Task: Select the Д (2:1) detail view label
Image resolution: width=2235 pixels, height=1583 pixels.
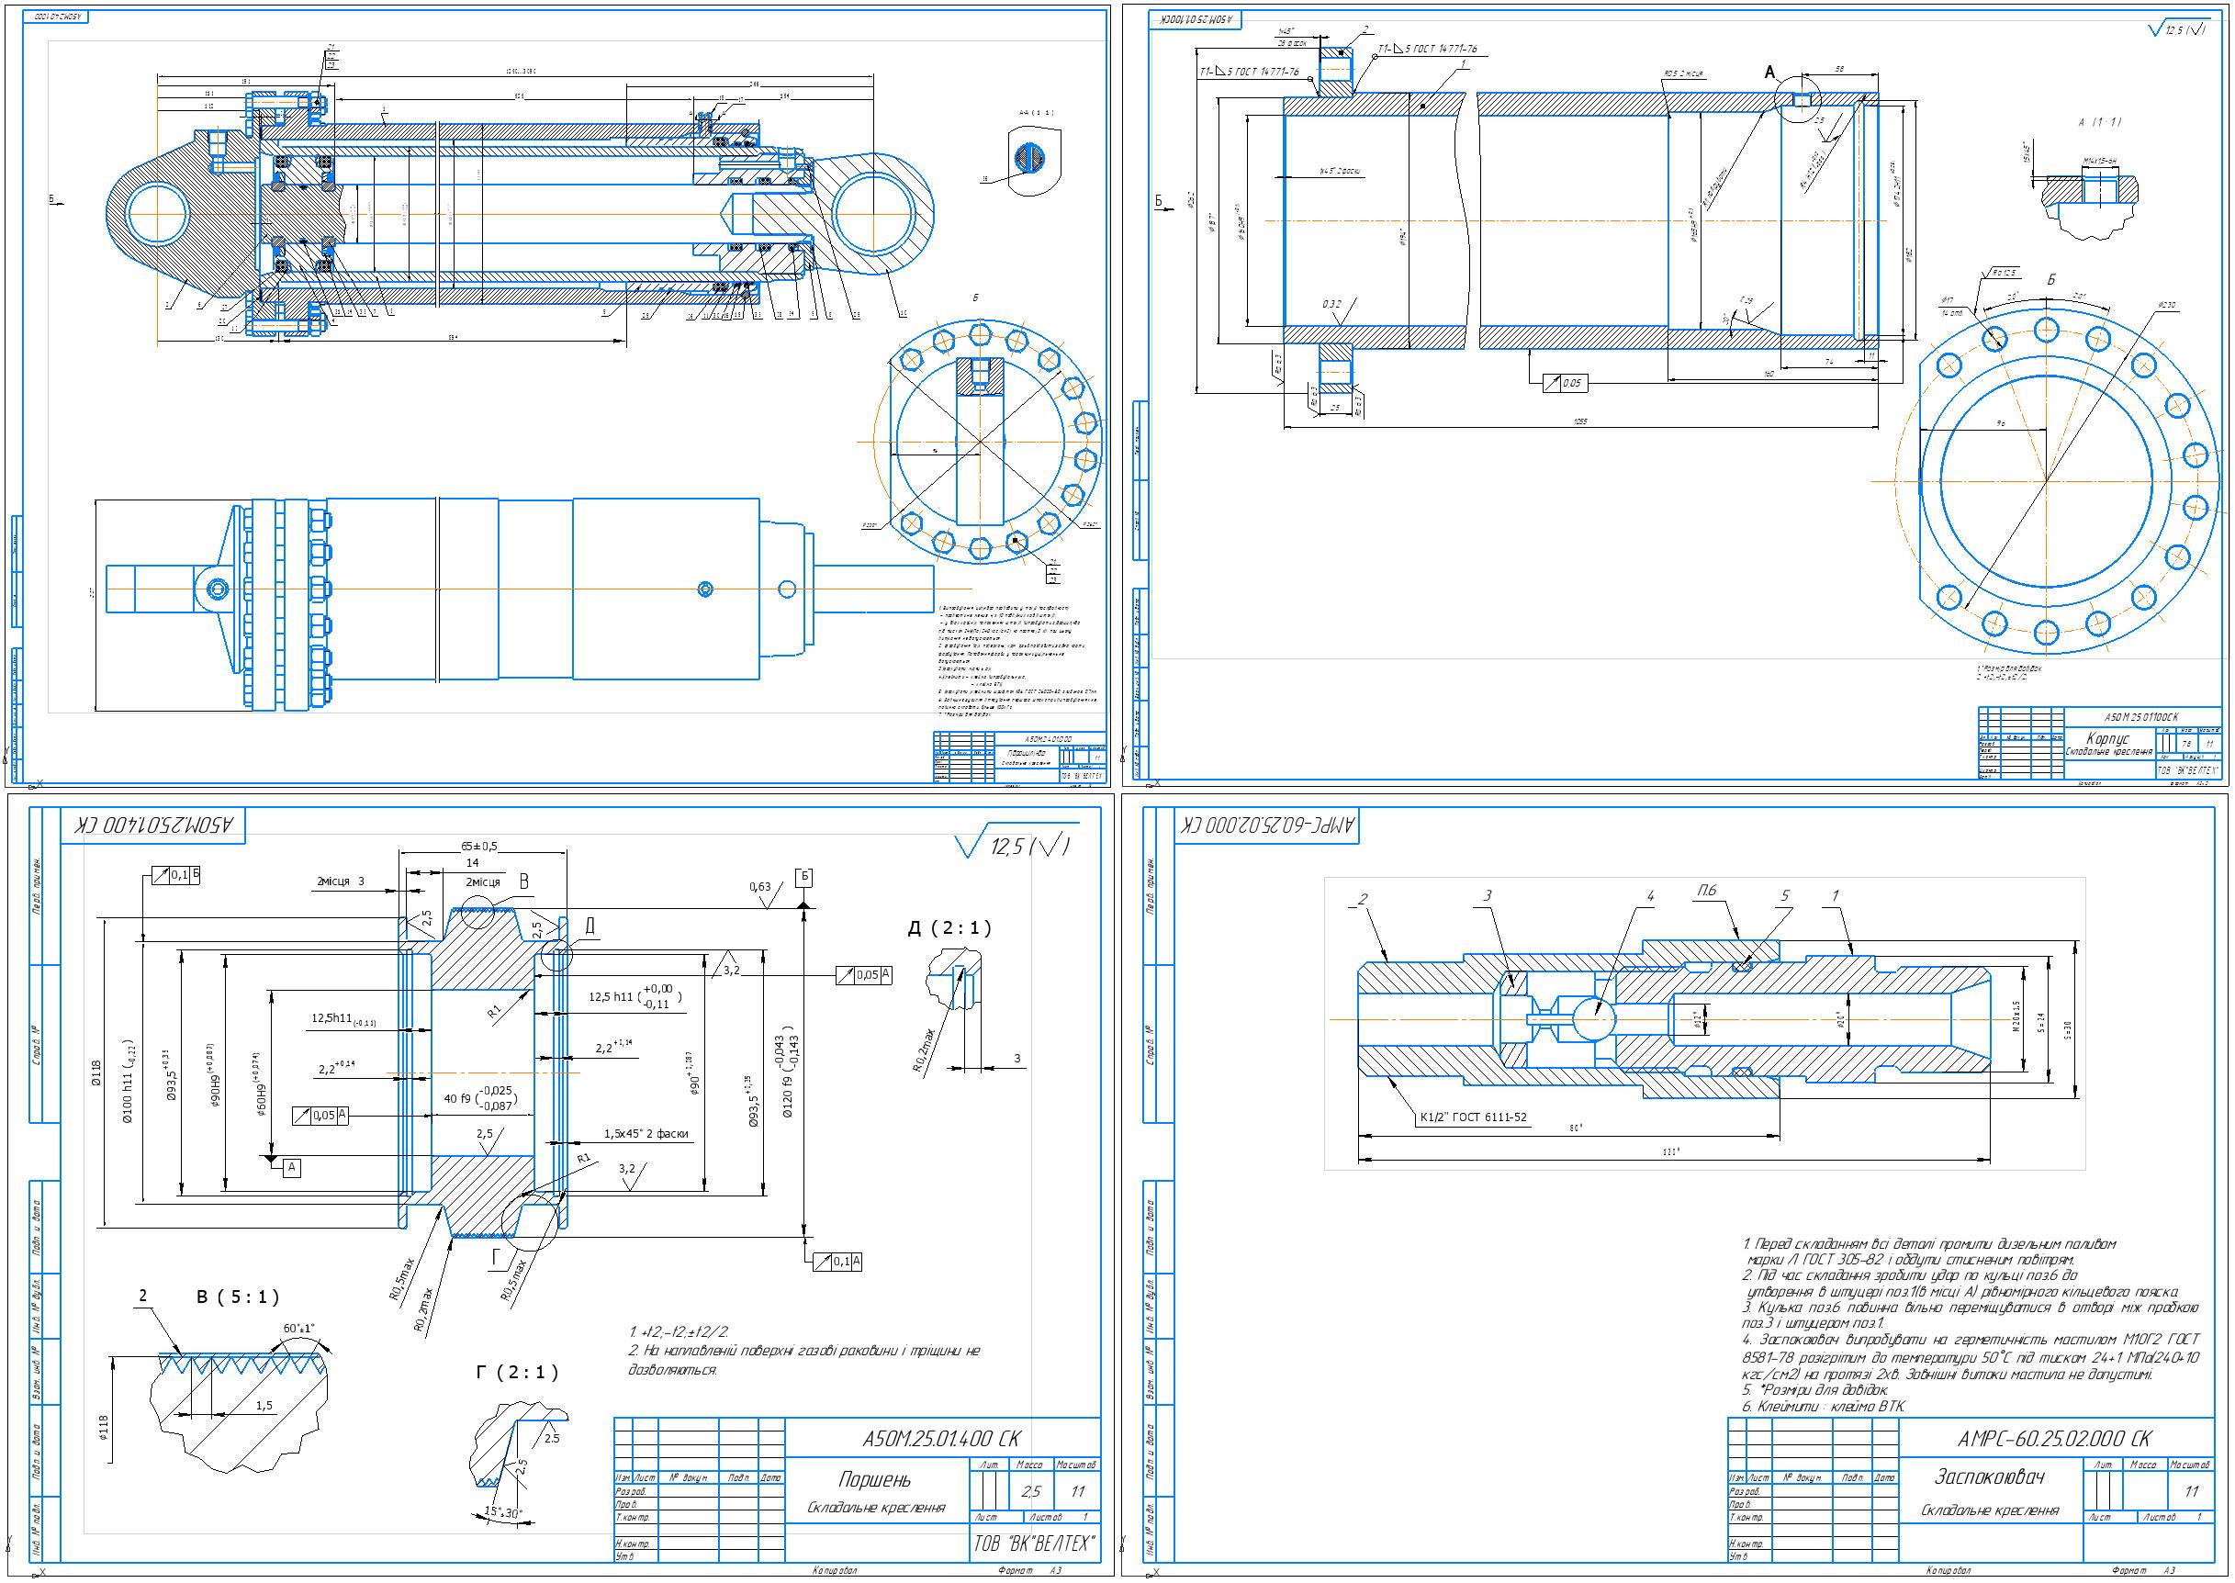Action: coord(949,928)
